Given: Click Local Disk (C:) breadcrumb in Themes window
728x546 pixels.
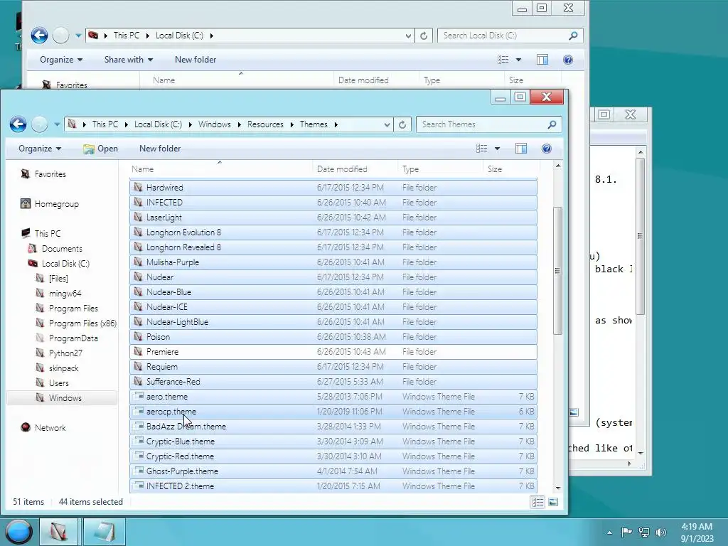Looking at the screenshot, I should click(158, 124).
